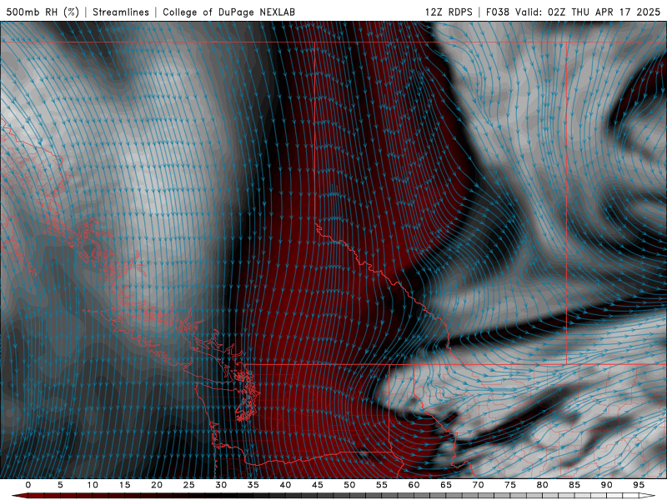This screenshot has width=667, height=500.
Task: Click the colorbar label "30"
Action: [221, 485]
